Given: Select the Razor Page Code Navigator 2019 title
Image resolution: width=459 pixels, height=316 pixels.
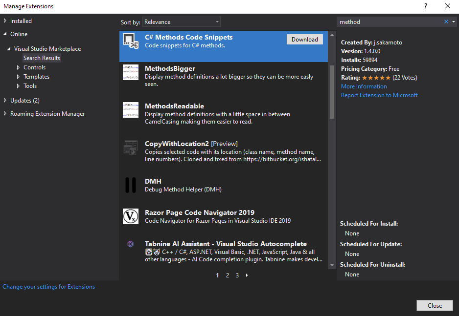Looking at the screenshot, I should [x=200, y=212].
